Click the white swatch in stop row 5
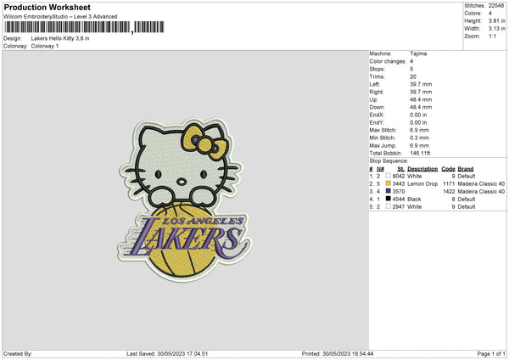Viewport: 509px width, 360px height. pyautogui.click(x=388, y=206)
